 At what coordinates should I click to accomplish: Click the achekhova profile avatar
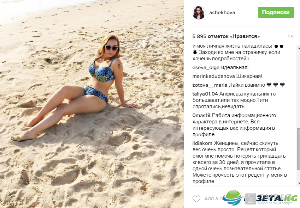(x=199, y=13)
